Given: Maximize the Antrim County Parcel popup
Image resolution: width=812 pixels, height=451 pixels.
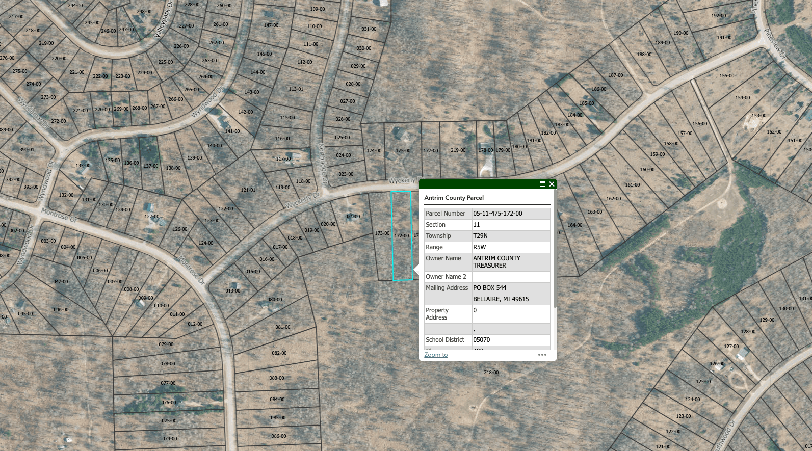Looking at the screenshot, I should [x=542, y=184].
